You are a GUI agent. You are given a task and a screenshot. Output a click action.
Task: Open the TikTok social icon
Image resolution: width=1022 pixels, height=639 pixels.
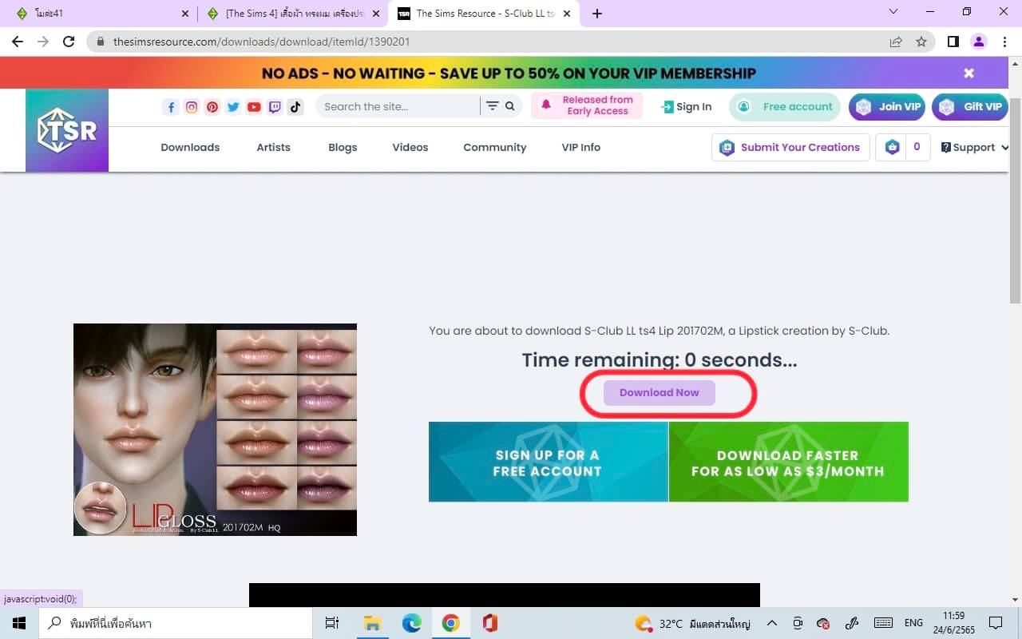click(295, 107)
